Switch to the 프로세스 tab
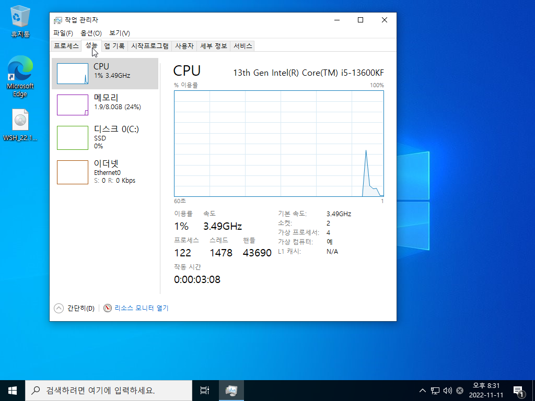The height and width of the screenshot is (401, 535). click(x=66, y=46)
